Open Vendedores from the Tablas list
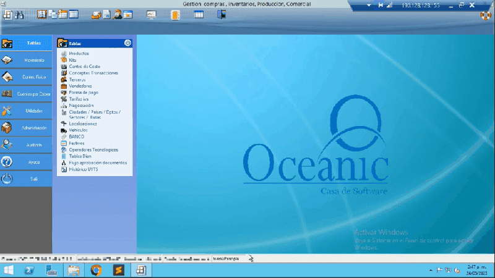This screenshot has height=278, width=495. (x=80, y=86)
